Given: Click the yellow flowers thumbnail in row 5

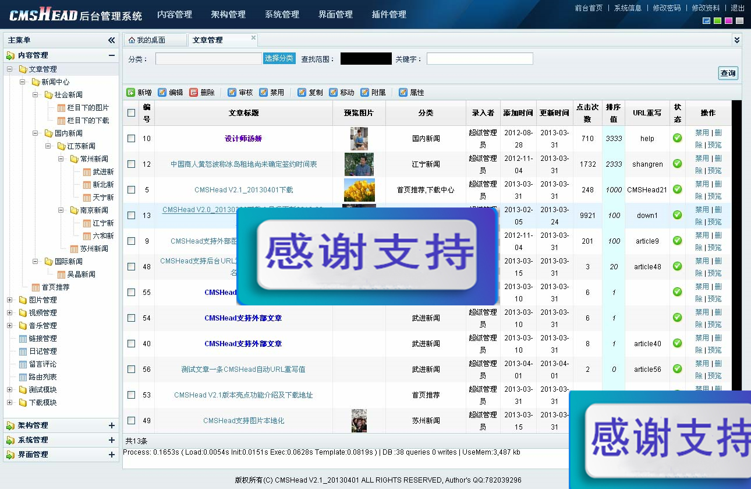Looking at the screenshot, I should pyautogui.click(x=359, y=190).
